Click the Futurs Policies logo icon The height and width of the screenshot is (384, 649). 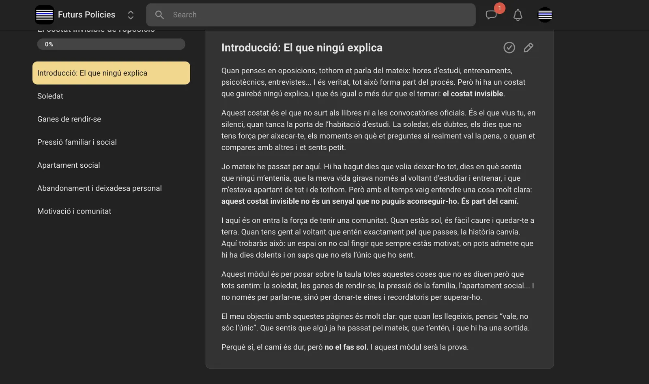[44, 15]
